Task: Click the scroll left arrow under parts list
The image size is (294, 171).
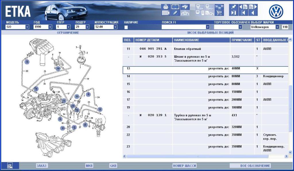Action: tap(125, 156)
